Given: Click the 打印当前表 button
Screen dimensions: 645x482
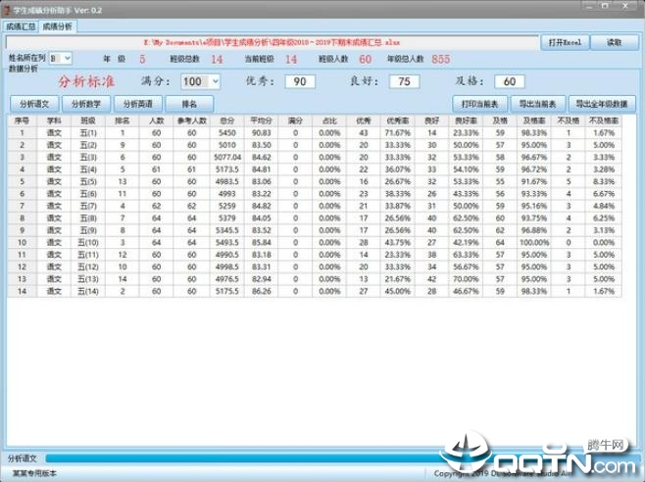Looking at the screenshot, I should [479, 104].
